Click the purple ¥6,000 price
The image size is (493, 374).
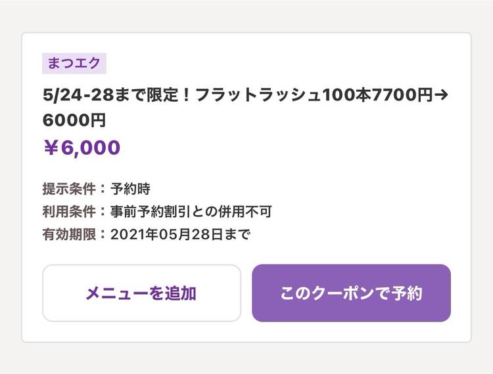pos(82,148)
